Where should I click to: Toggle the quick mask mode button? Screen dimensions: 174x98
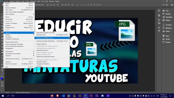2,83
